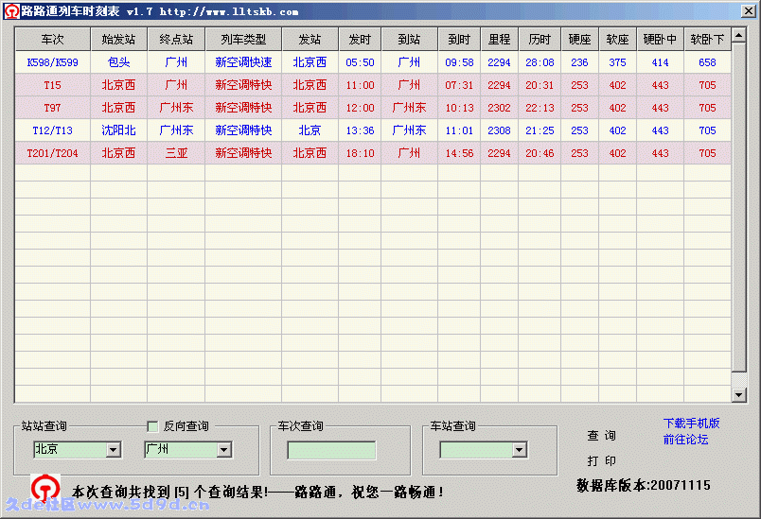Click soft sleeper price 658 cell
Image resolution: width=761 pixels, height=519 pixels.
707,62
